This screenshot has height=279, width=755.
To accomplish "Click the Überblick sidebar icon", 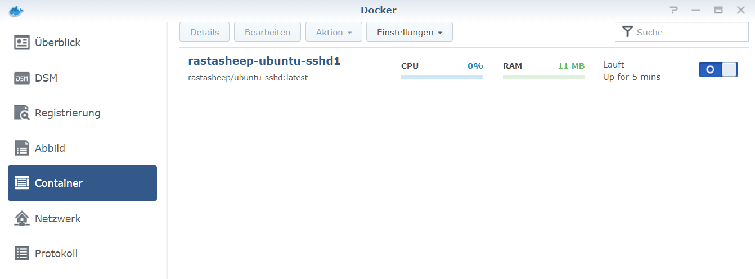I will coord(22,42).
